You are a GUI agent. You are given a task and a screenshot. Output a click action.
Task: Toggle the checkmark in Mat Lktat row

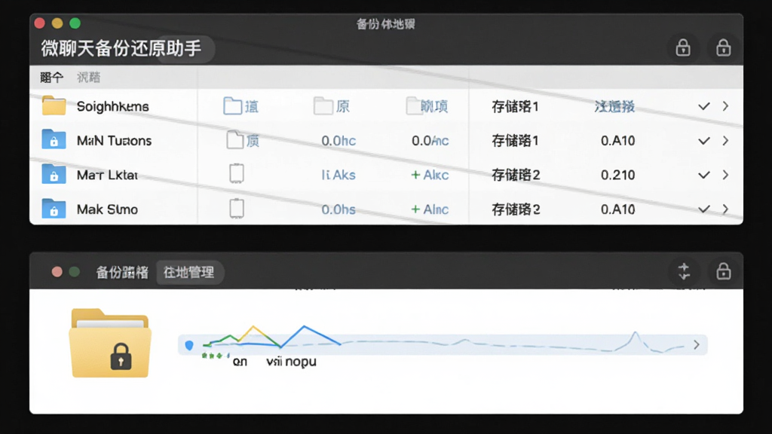pyautogui.click(x=704, y=175)
